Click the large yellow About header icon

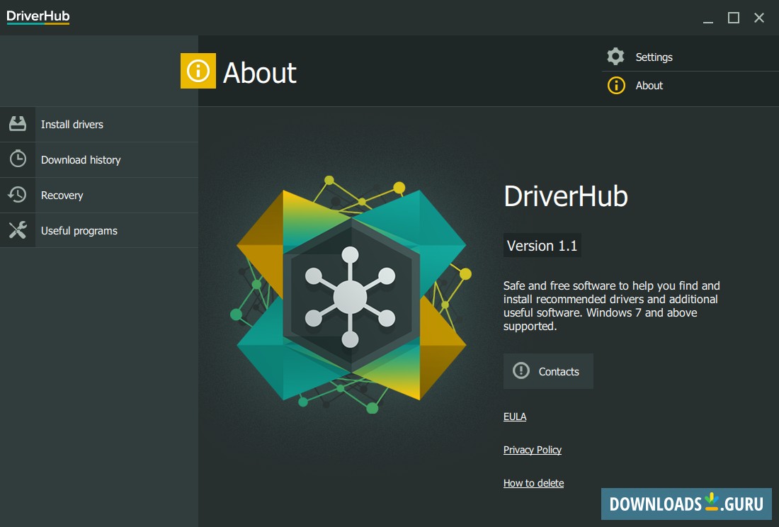[x=198, y=71]
